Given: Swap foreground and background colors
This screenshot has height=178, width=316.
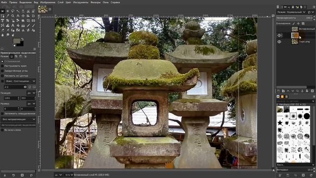Looking at the screenshot, I should [22, 39].
